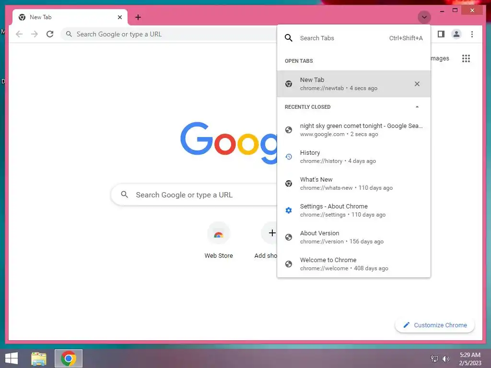Select the New Tab tab in tab strip
Viewport: 491px width, 368px height.
tap(70, 17)
